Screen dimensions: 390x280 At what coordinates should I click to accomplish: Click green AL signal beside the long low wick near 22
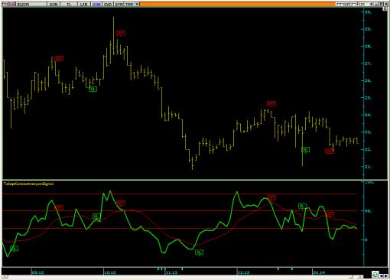coord(305,149)
